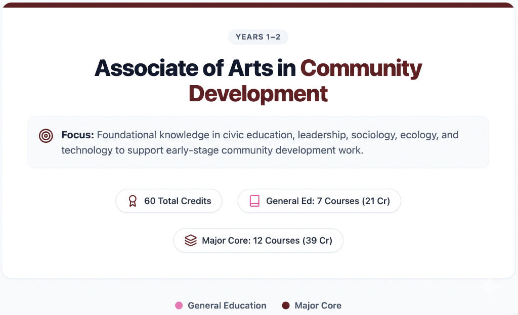Viewport: 518px width, 315px height.
Task: Click the award ribbon icon for Total Credits
Action: 133,201
